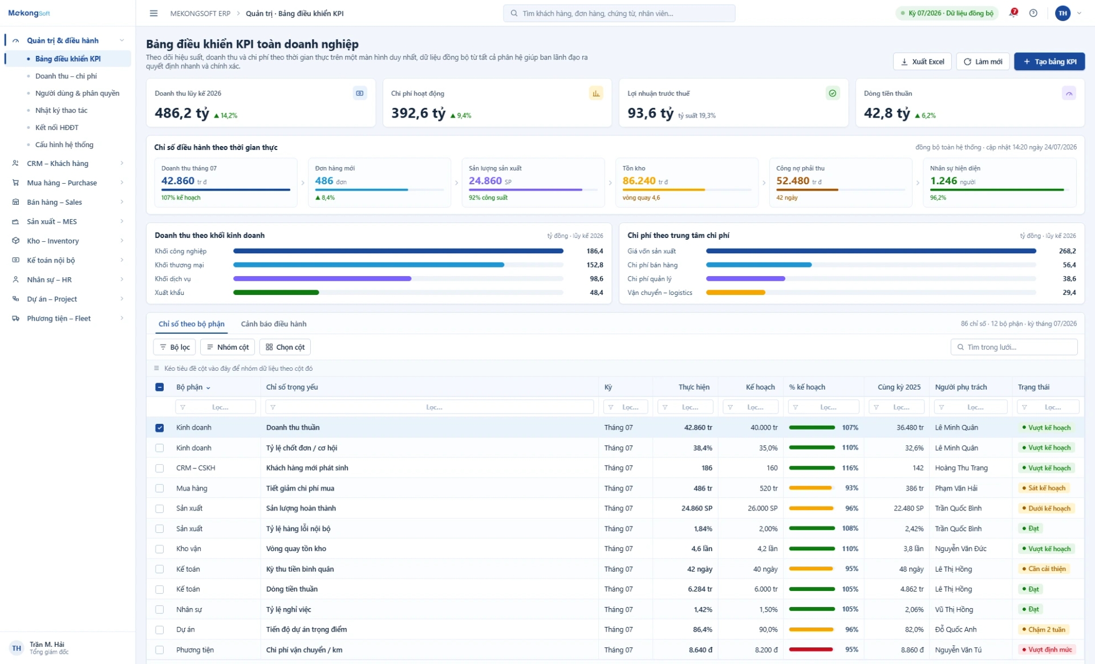This screenshot has height=664, width=1095.
Task: Click the CRM – Khách hàng sidebar icon
Action: (15, 163)
